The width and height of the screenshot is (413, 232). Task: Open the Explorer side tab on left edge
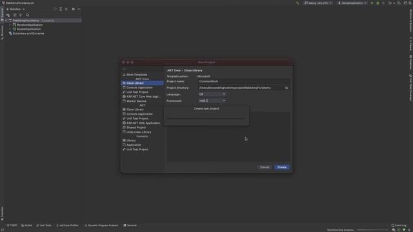pos(2,14)
